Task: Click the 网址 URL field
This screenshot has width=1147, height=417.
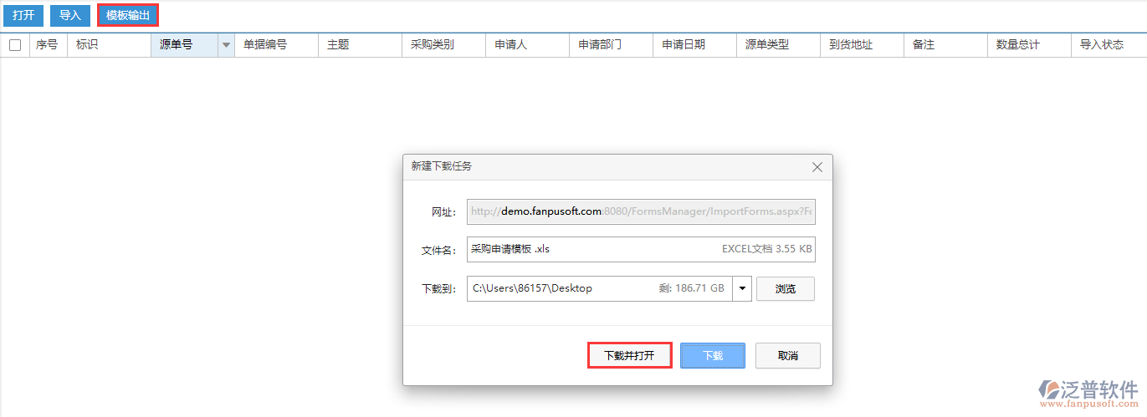Action: point(640,211)
